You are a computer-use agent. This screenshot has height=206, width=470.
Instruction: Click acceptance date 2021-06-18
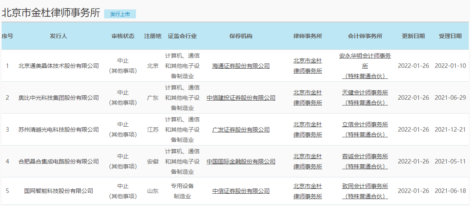click(450, 191)
